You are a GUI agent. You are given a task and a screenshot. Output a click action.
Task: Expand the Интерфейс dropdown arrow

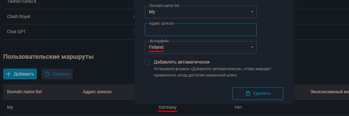pos(252,47)
